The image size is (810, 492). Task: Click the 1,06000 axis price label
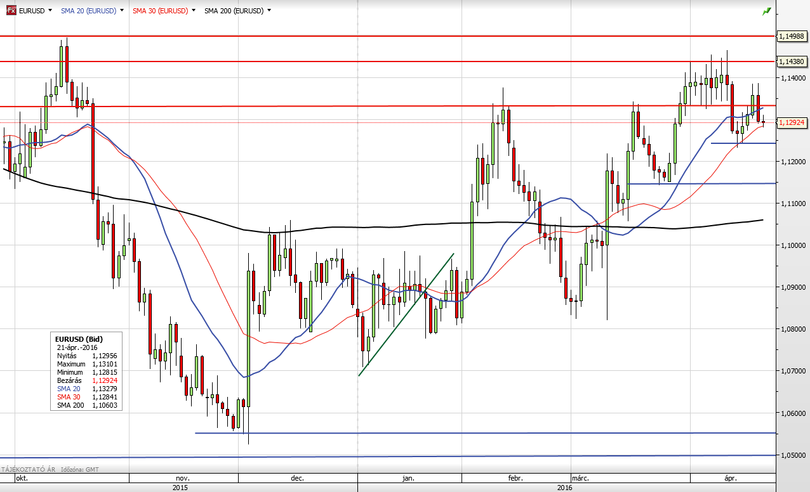pyautogui.click(x=792, y=413)
